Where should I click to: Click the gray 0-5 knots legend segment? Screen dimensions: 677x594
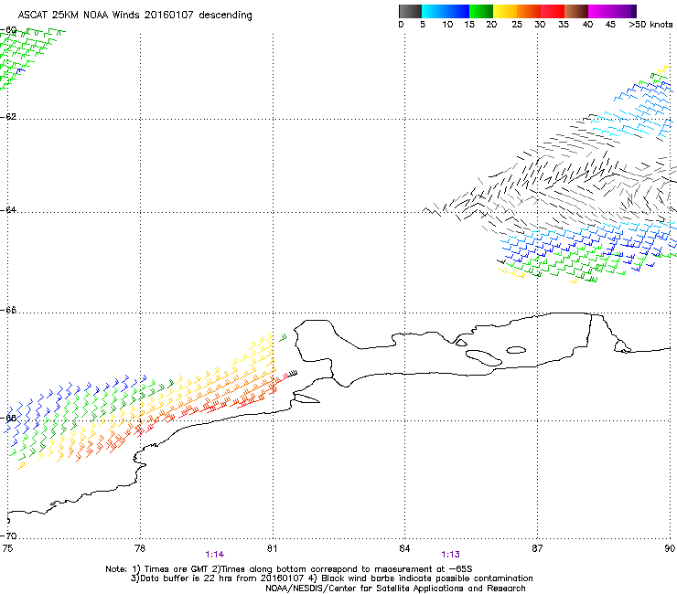410,11
